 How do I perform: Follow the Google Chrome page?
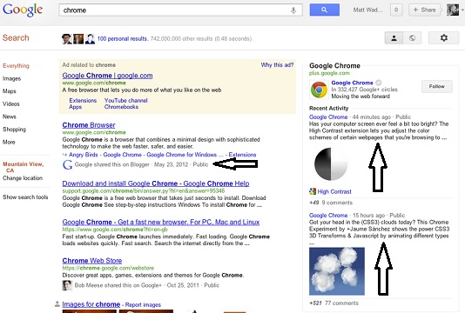pyautogui.click(x=437, y=86)
